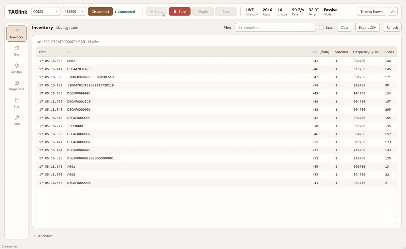Click the Sync button
The height and width of the screenshot is (249, 406).
226,12
